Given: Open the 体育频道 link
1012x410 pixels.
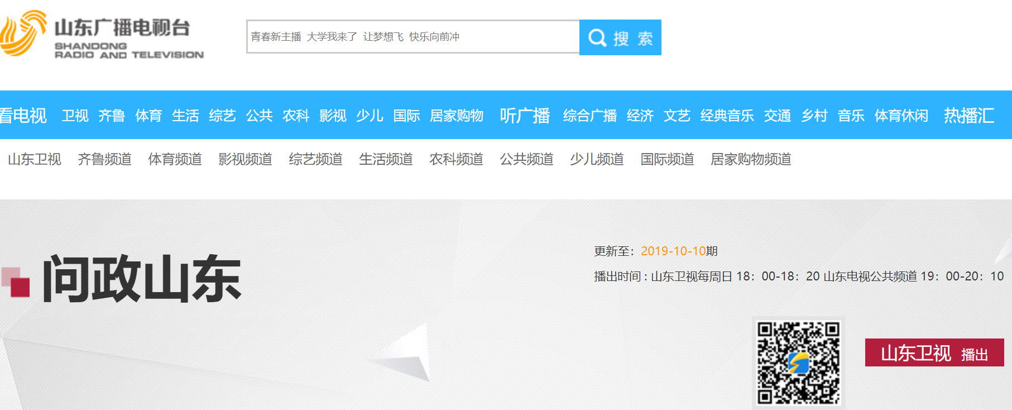Looking at the screenshot, I should 175,159.
